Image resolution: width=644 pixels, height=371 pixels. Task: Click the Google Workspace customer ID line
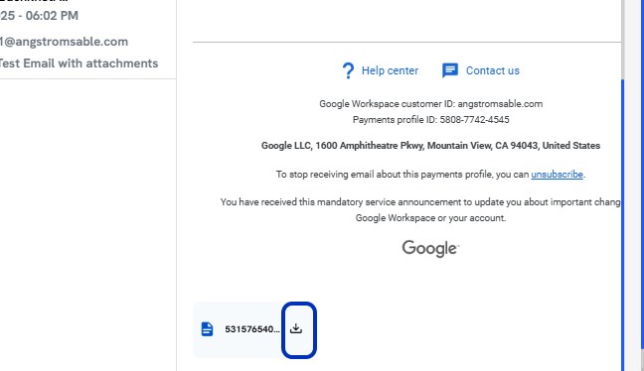tap(431, 104)
